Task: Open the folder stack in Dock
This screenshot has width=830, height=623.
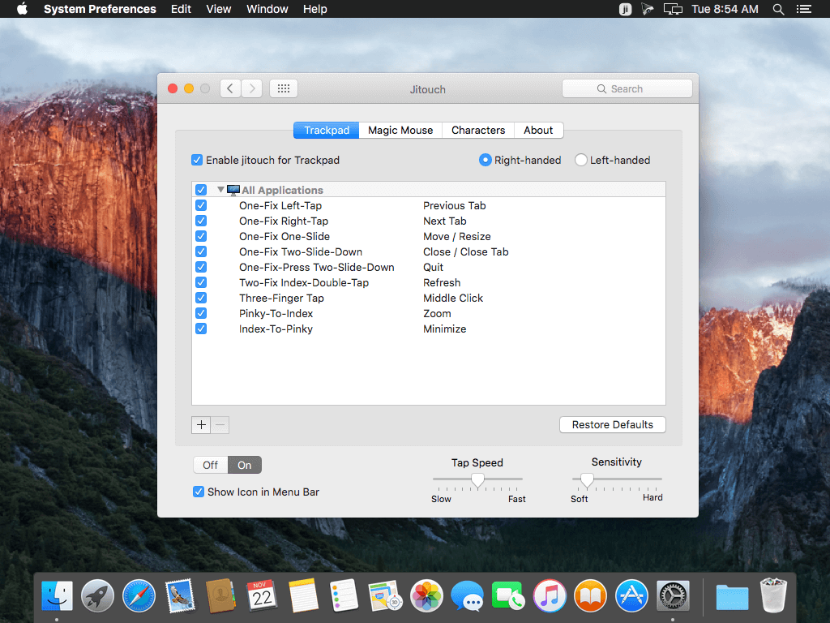Action: (x=732, y=596)
